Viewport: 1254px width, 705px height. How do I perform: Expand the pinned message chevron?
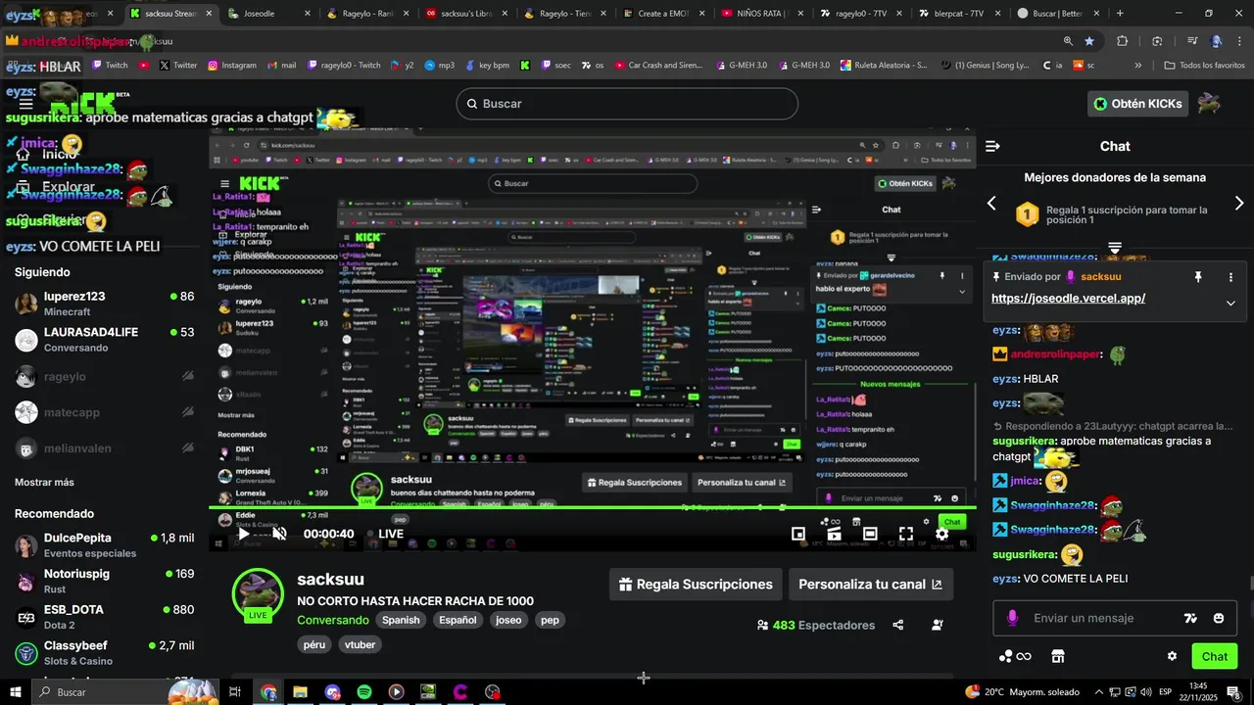tap(1230, 303)
